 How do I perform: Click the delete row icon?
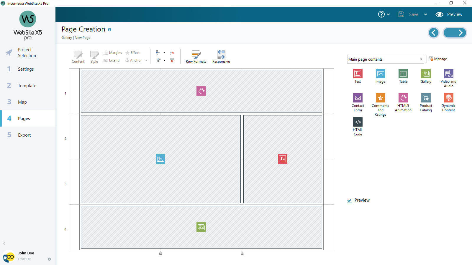172,53
